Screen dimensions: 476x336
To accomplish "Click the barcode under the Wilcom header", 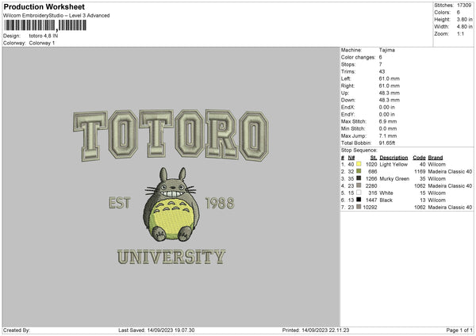I will click(45, 25).
